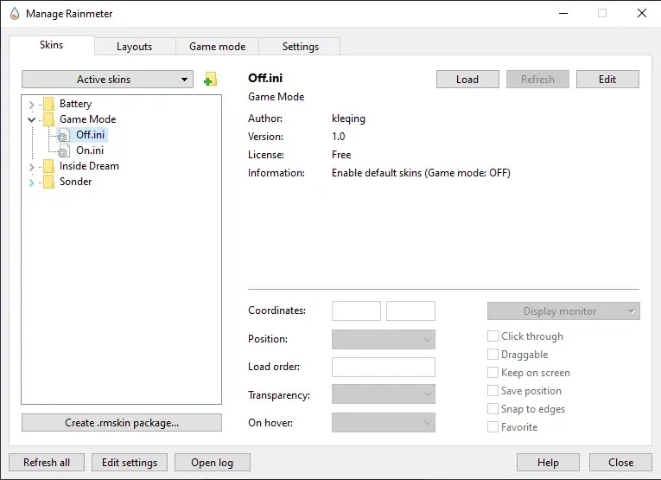The width and height of the screenshot is (661, 480).
Task: Check the Favorite option
Action: pyautogui.click(x=493, y=427)
